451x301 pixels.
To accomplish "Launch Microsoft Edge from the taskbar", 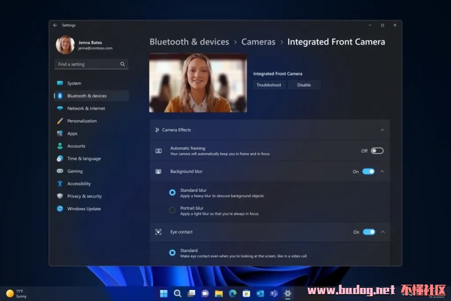I will pyautogui.click(x=233, y=294).
